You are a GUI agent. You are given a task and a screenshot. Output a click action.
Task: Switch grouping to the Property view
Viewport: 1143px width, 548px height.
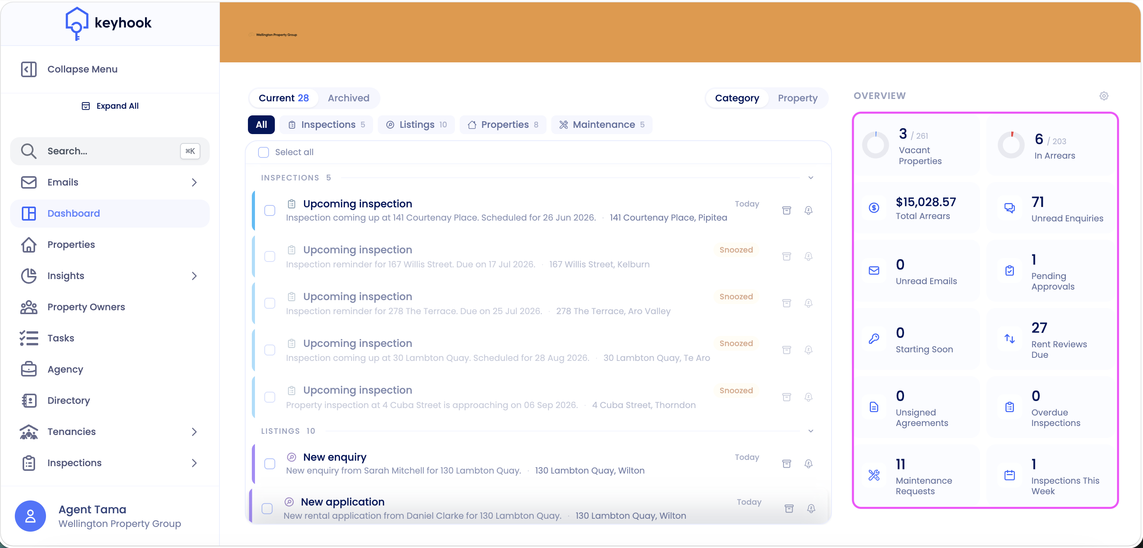click(x=797, y=98)
